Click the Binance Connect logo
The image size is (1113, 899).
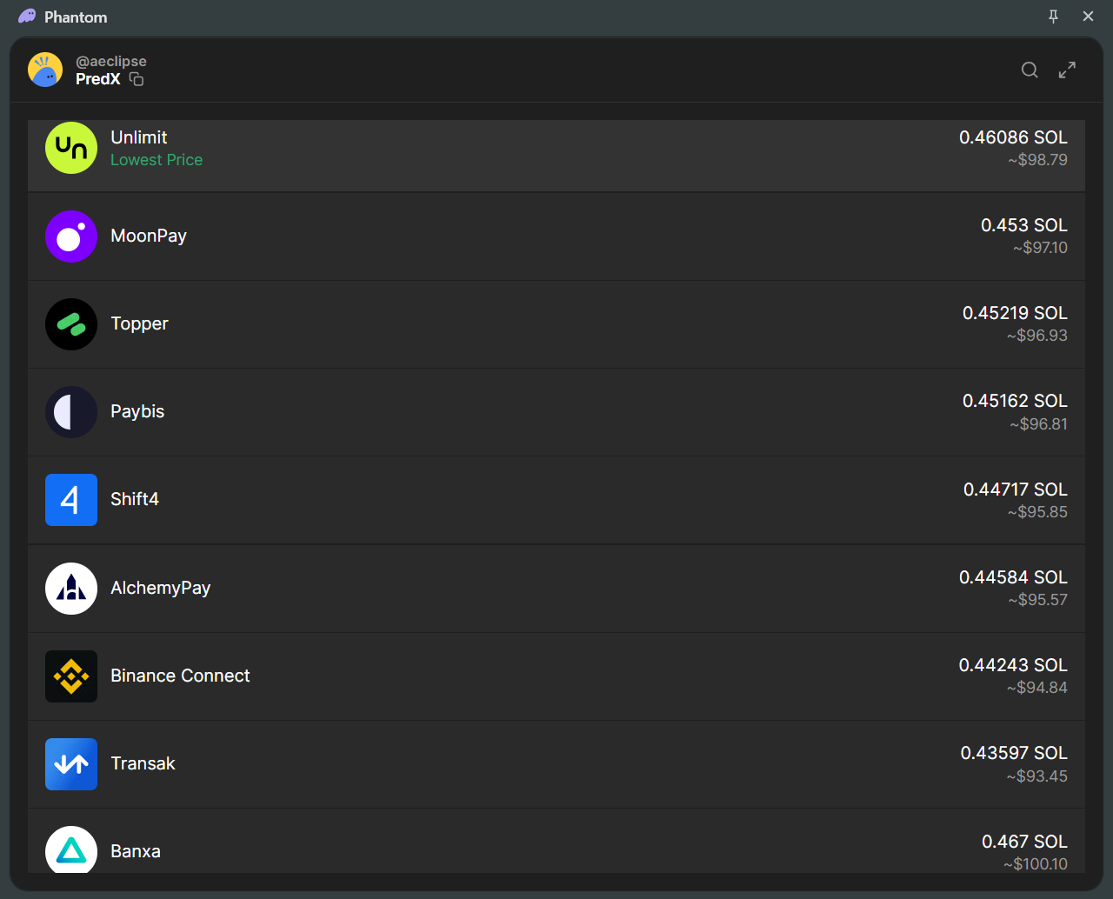click(x=71, y=676)
